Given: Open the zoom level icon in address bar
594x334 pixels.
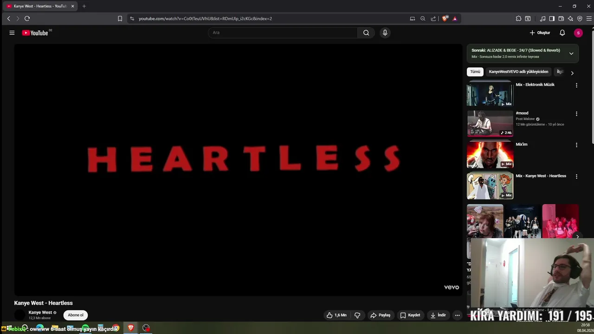Looking at the screenshot, I should click(423, 19).
